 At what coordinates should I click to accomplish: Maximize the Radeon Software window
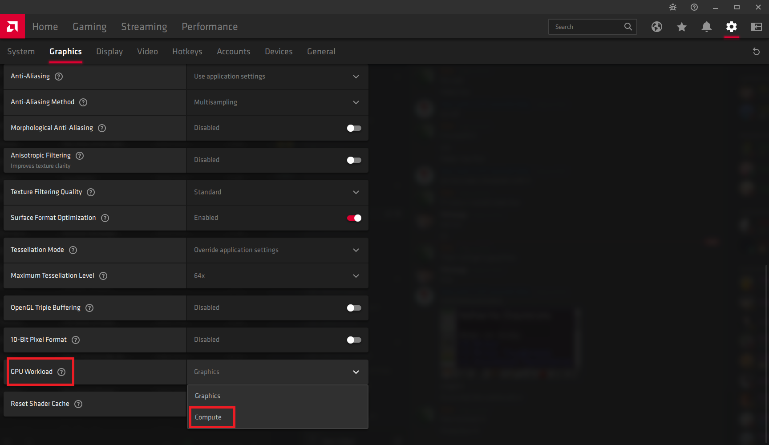tap(737, 7)
